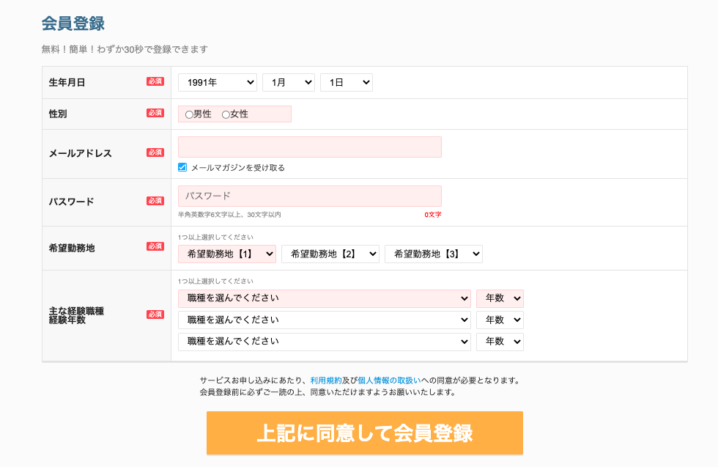Viewport: 718px width, 467px height.
Task: Expand the first 職種を選んでください dropdown
Action: coord(325,298)
